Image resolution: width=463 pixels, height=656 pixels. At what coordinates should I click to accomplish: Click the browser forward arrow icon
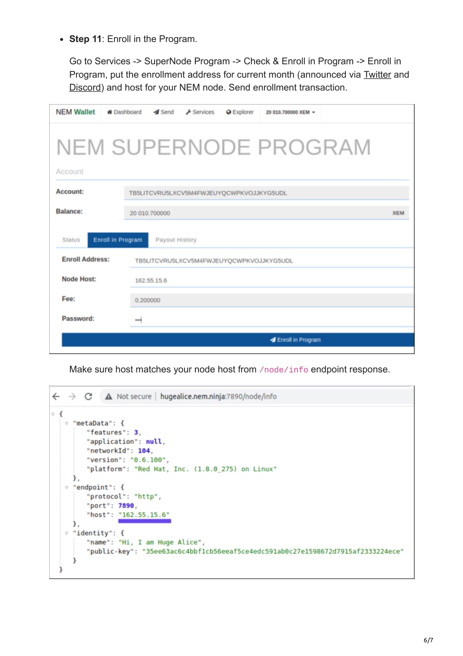pyautogui.click(x=72, y=397)
